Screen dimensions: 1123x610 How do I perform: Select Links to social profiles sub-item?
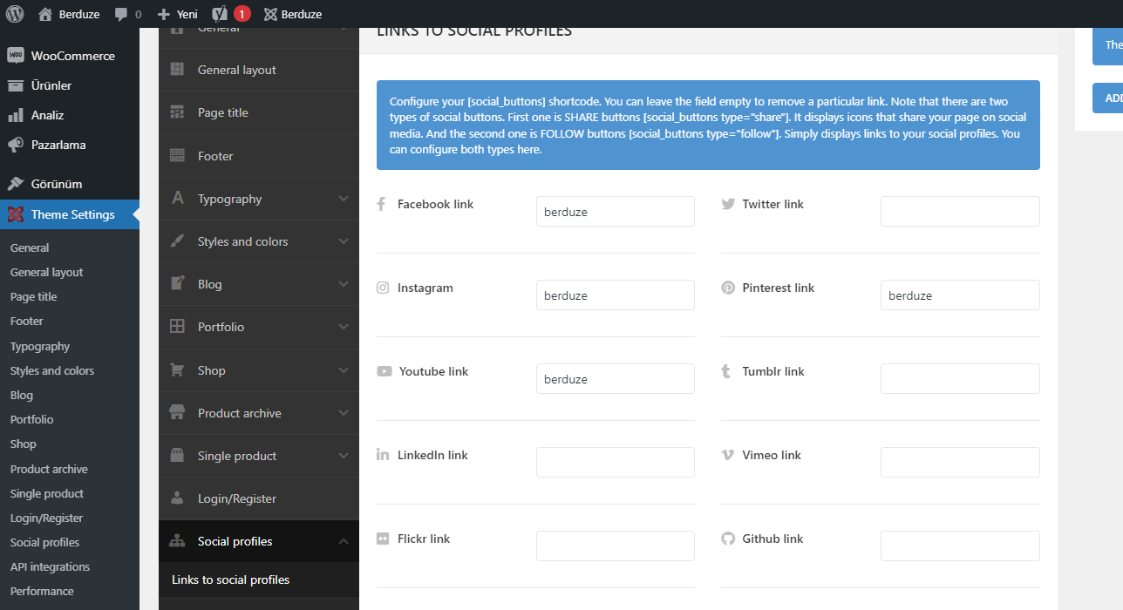pyautogui.click(x=230, y=579)
